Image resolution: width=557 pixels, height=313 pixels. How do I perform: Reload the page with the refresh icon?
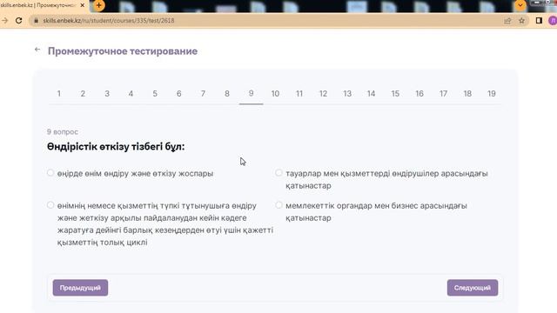pos(19,21)
